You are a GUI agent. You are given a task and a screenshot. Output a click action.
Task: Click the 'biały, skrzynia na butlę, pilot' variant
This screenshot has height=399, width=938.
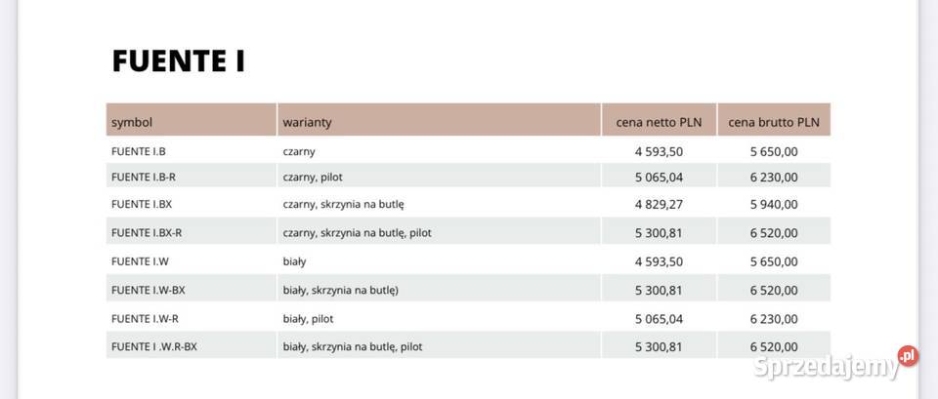click(x=353, y=346)
